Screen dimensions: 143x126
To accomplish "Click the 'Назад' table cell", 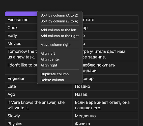I will 105,94.
